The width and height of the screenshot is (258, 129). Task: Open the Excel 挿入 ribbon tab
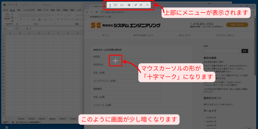pyautogui.click(x=19, y=10)
